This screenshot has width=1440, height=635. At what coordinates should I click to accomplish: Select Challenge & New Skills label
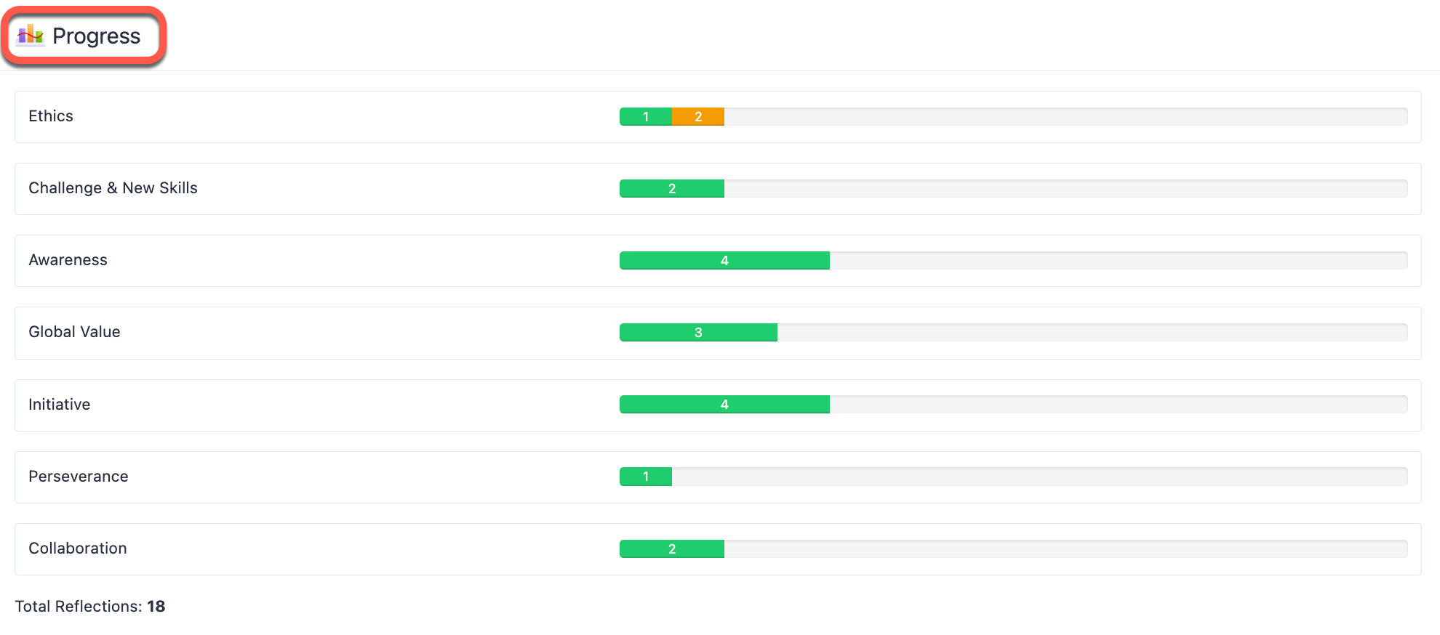tap(113, 188)
